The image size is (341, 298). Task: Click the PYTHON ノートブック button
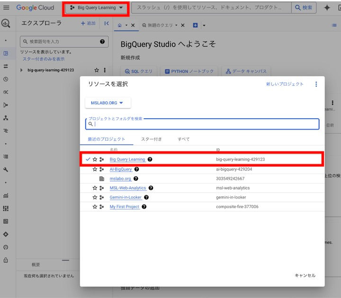[189, 71]
